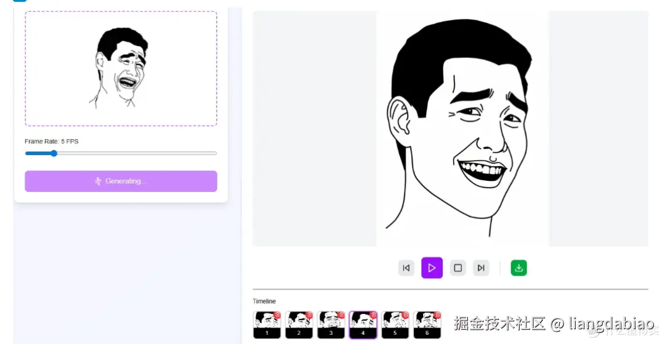Viewport: 665px width, 344px height.
Task: Play the animation preview
Action: pyautogui.click(x=432, y=268)
